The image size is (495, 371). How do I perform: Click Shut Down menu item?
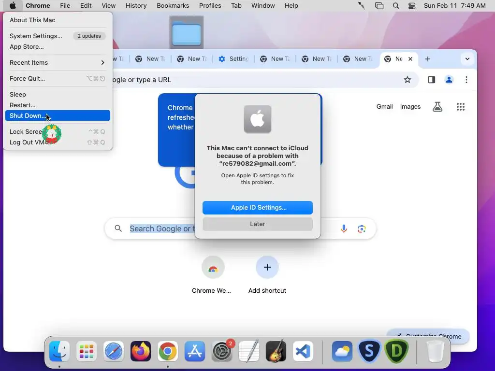point(58,115)
